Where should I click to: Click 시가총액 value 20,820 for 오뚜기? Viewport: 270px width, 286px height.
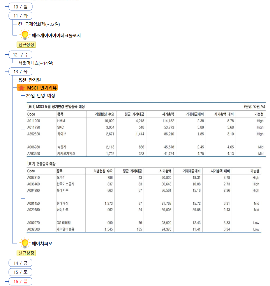point(166,178)
